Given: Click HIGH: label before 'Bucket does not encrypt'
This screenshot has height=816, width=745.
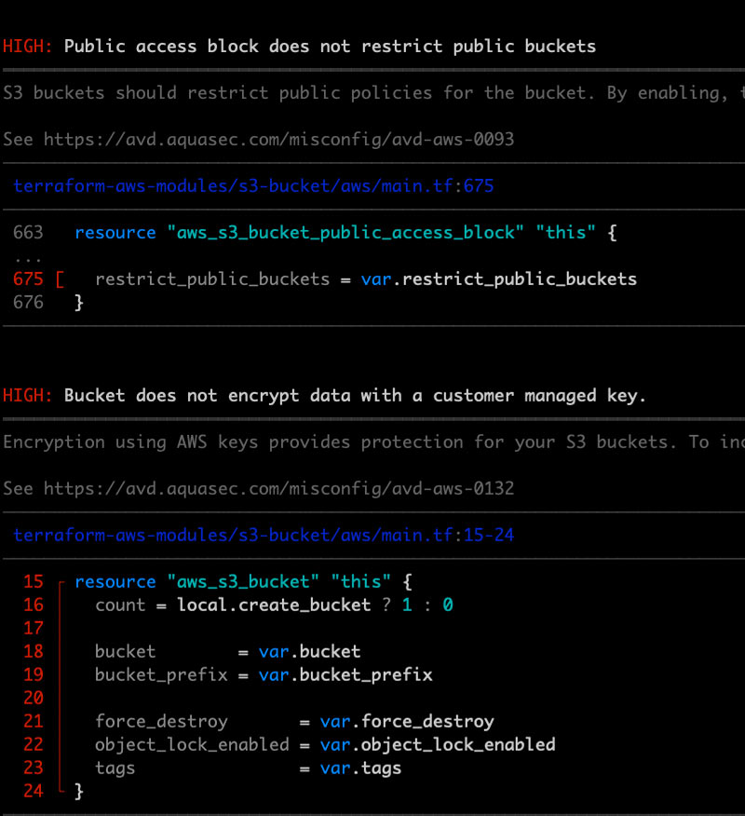Looking at the screenshot, I should click(x=28, y=396).
